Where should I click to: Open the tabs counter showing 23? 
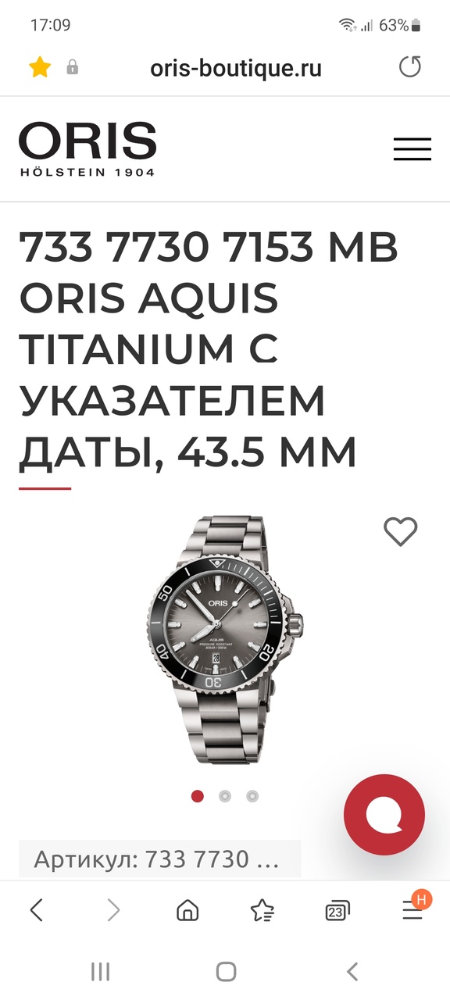[x=337, y=911]
